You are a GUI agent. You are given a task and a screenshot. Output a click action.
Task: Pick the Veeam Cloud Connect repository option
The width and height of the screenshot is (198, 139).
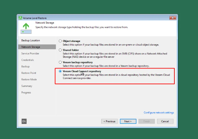(60, 71)
